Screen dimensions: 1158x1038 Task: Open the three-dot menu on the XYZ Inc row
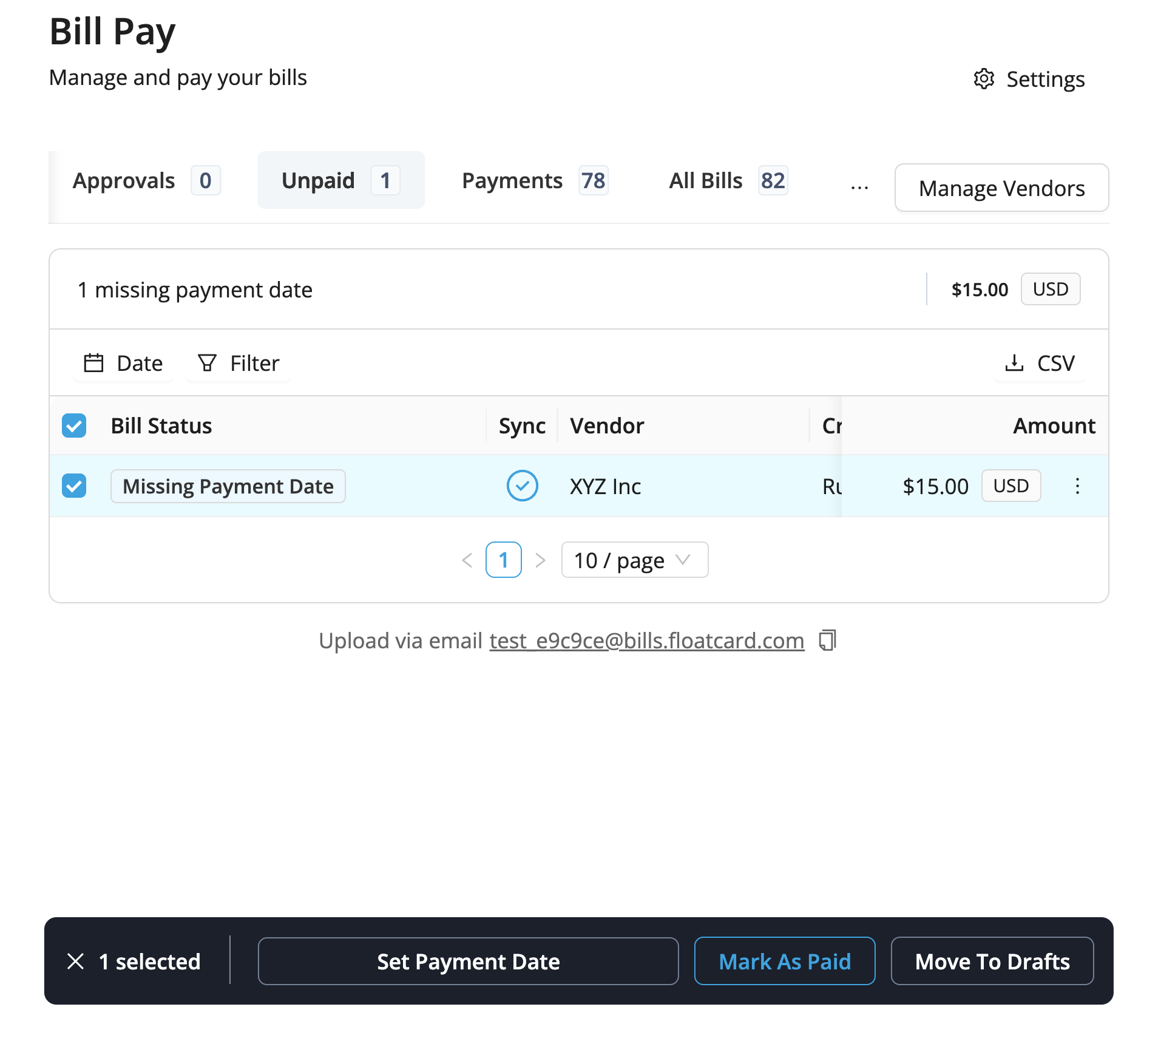click(x=1077, y=486)
